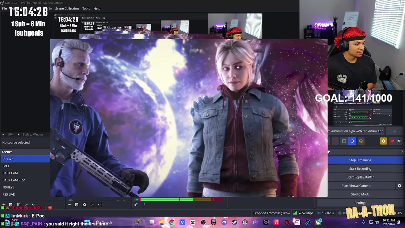The image size is (405, 228).
Task: Click Start Replay Buffer
Action: (x=360, y=177)
